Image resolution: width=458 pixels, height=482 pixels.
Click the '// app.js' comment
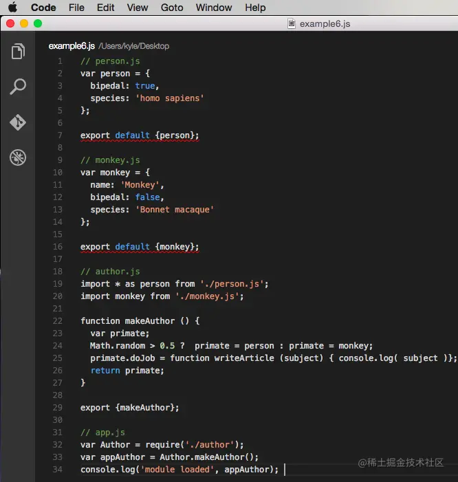102,432
